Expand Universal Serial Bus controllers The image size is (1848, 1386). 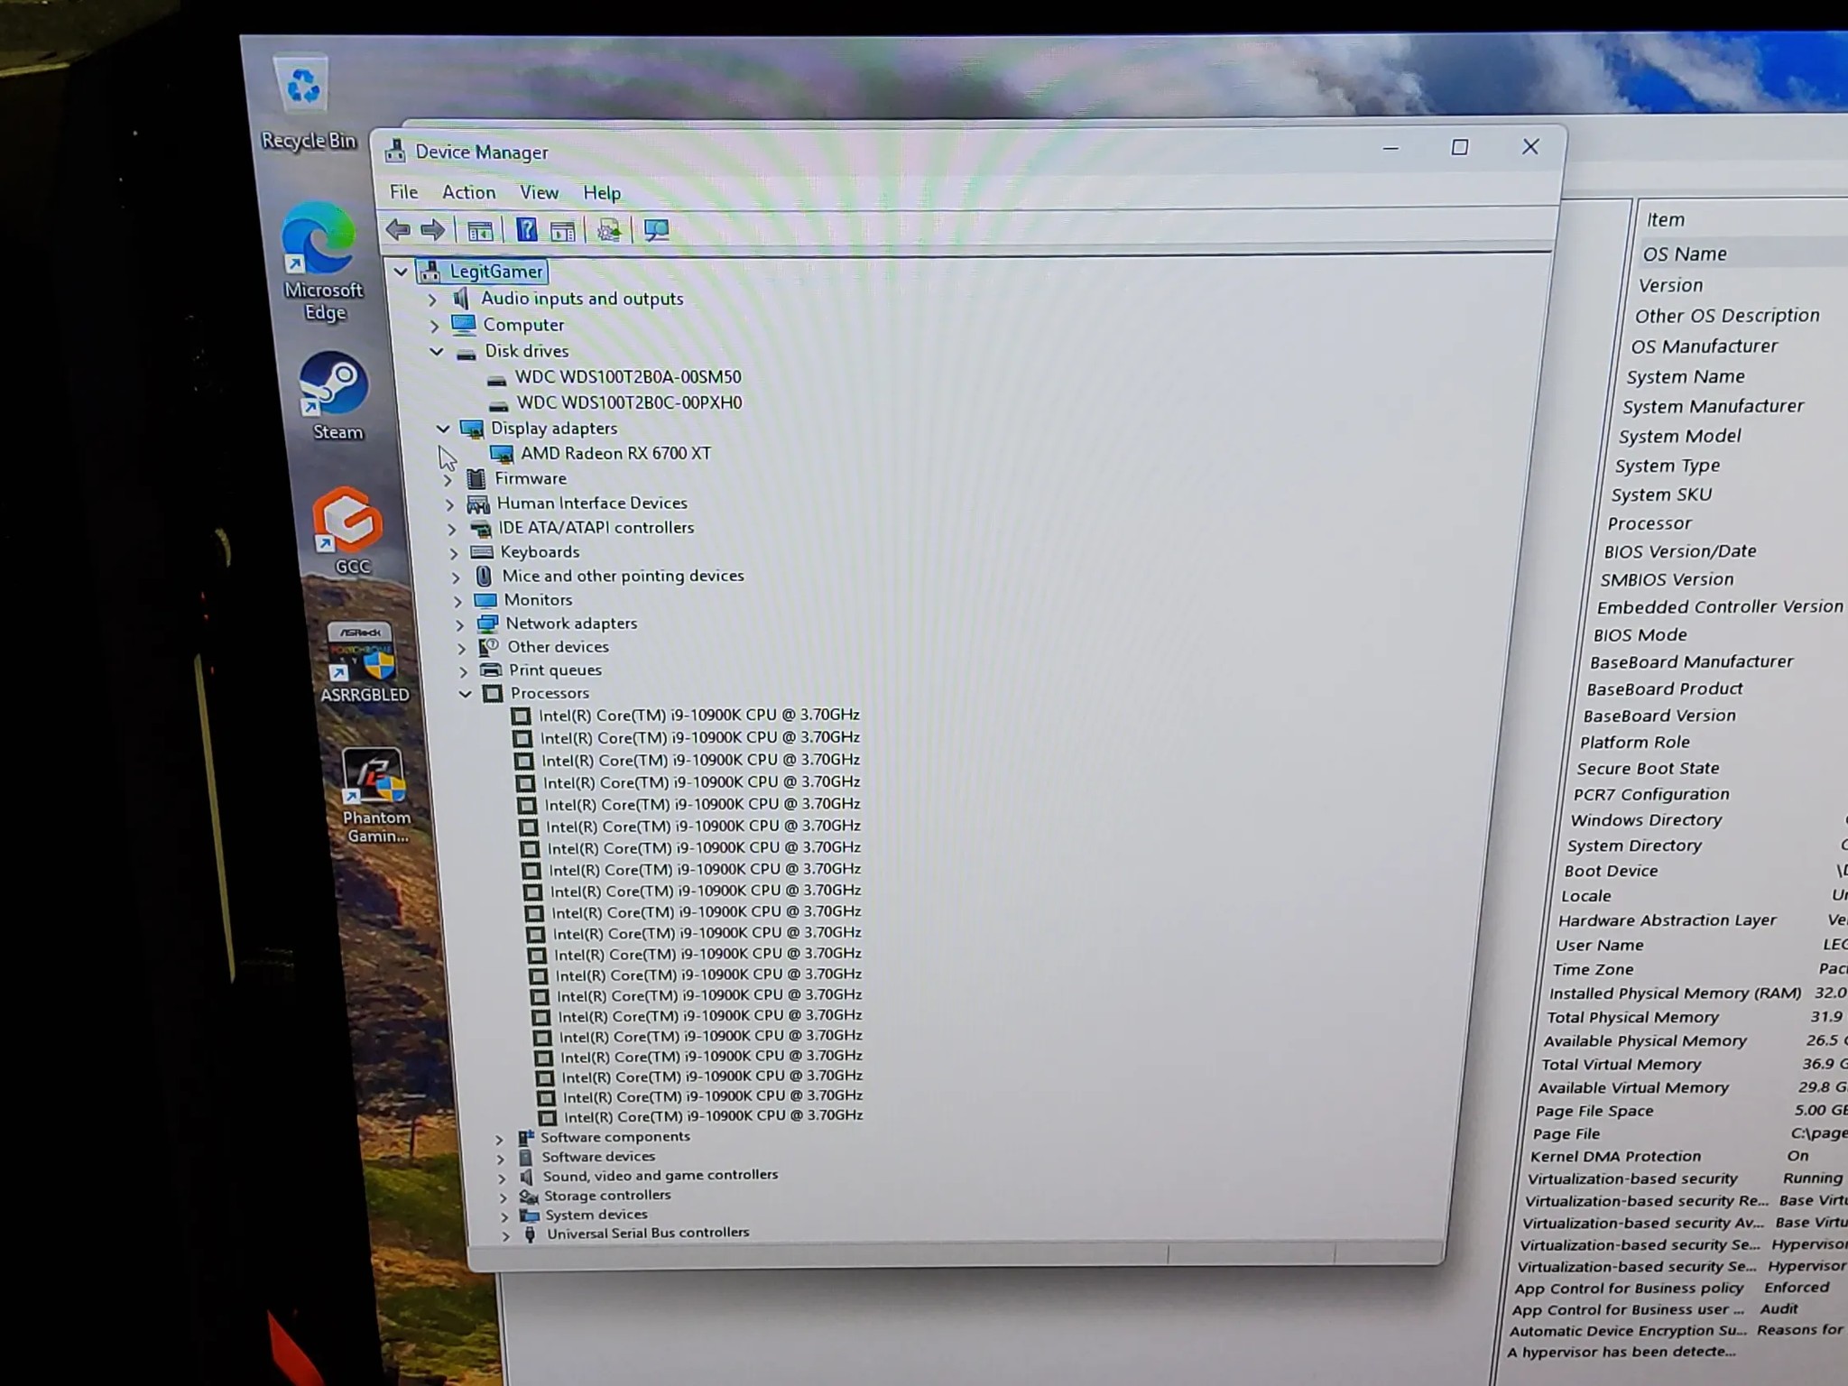click(505, 1235)
